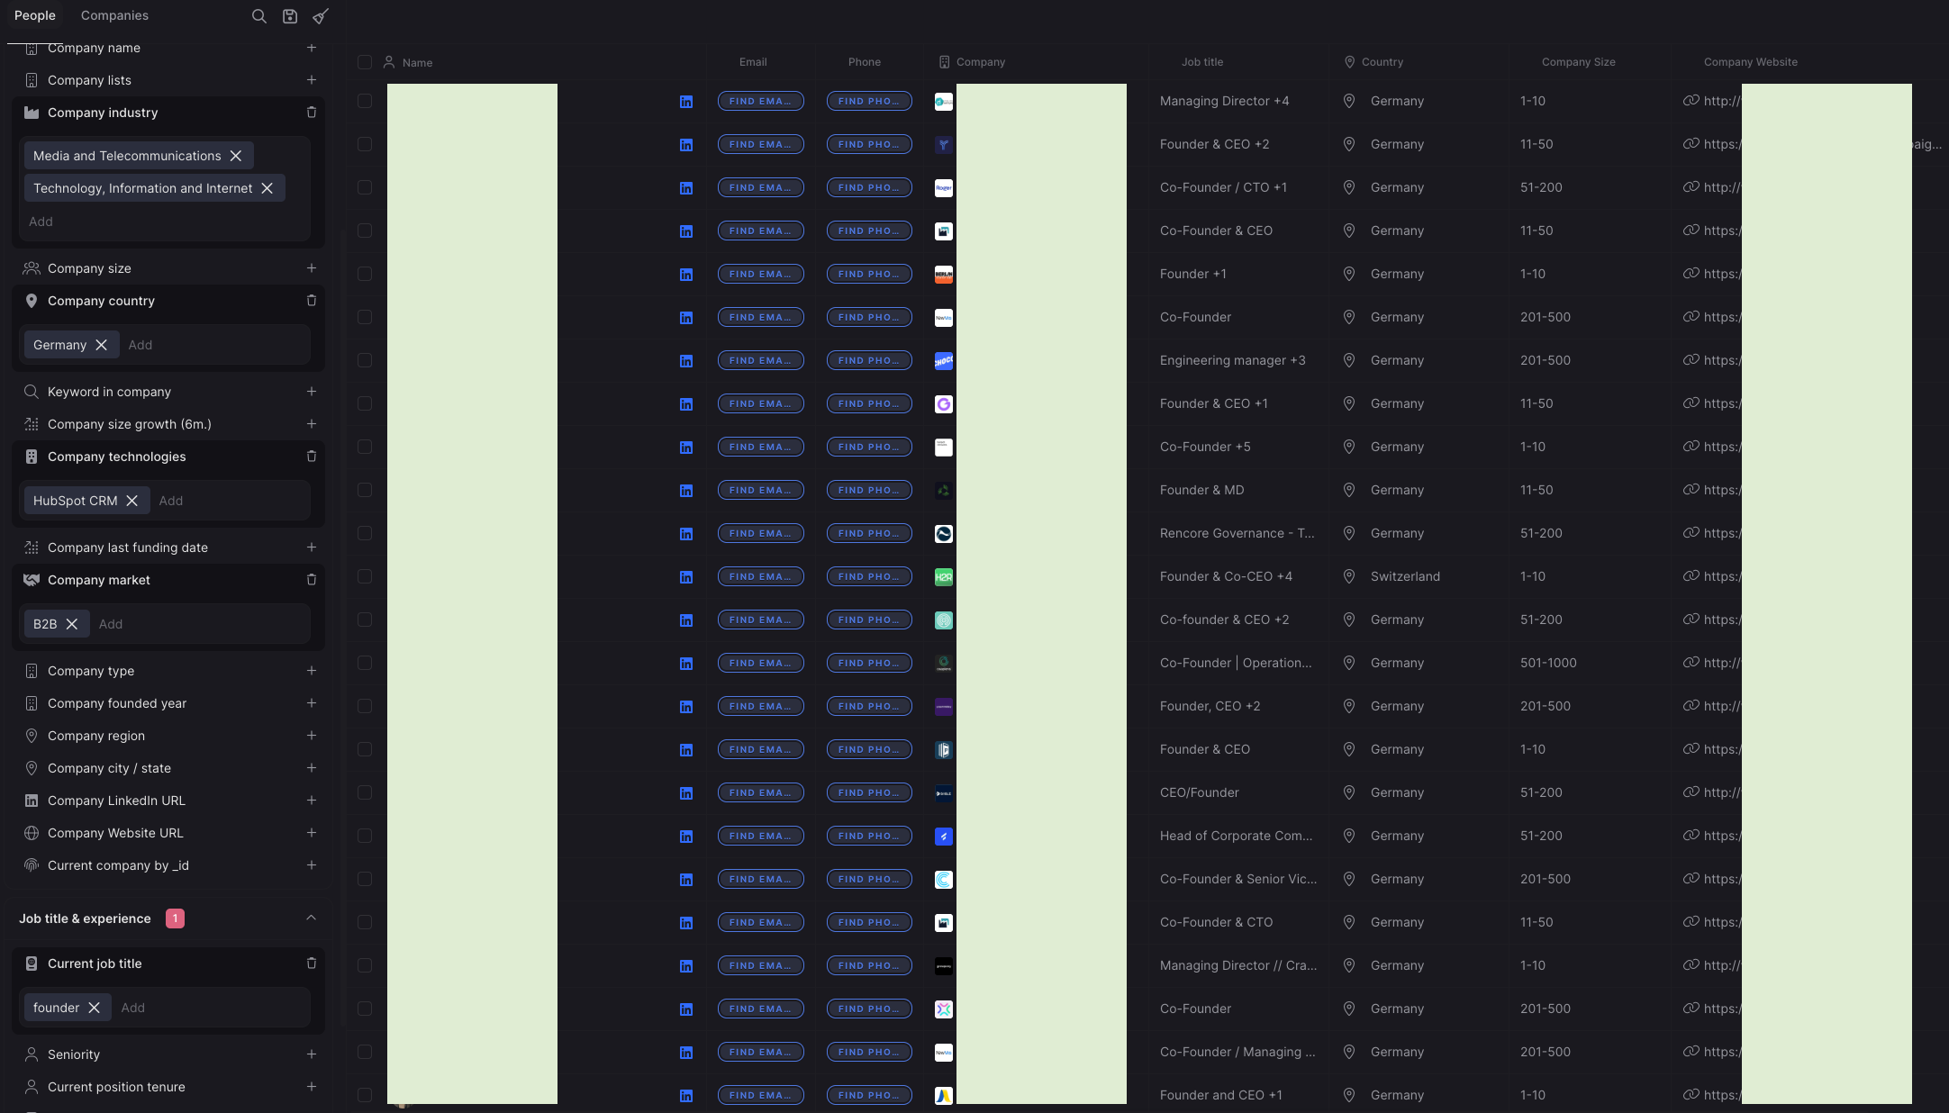The height and width of the screenshot is (1113, 1949).
Task: Delete the Company technologies filter with its trash icon
Action: click(x=312, y=457)
